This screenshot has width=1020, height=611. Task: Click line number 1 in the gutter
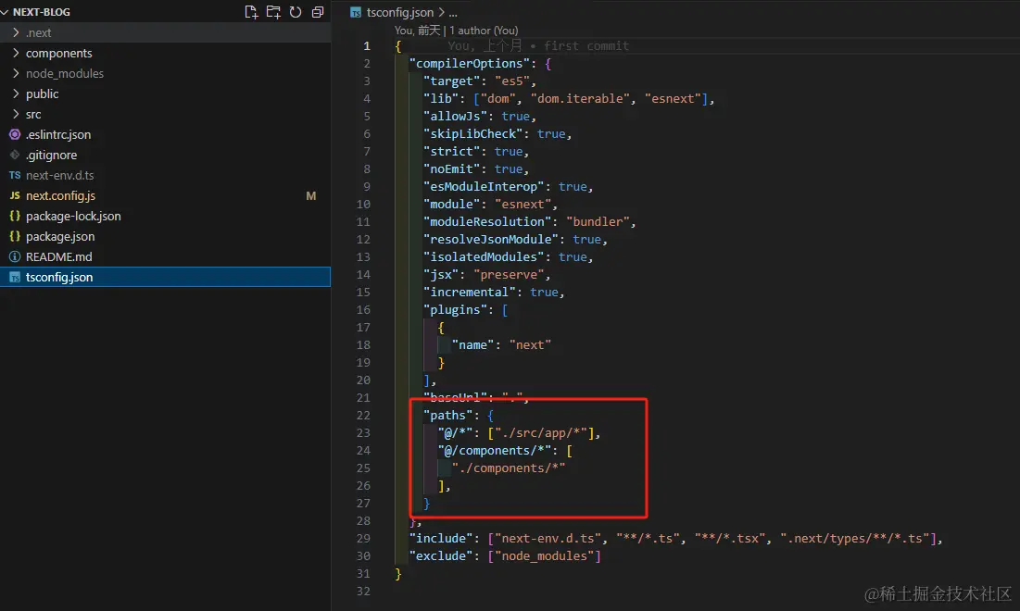pyautogui.click(x=367, y=46)
